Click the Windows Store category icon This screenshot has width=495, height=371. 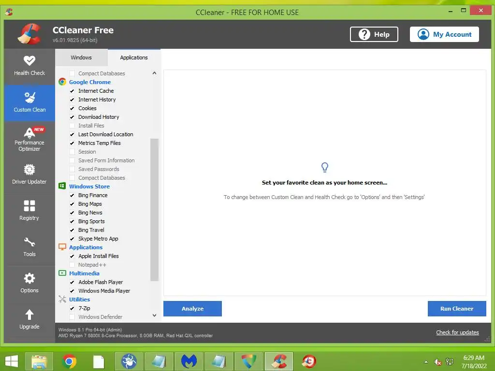(x=62, y=186)
